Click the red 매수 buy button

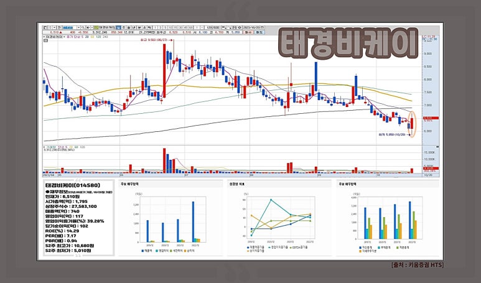click(248, 32)
